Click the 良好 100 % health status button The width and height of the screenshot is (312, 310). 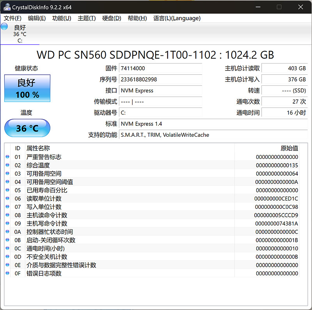(x=27, y=88)
